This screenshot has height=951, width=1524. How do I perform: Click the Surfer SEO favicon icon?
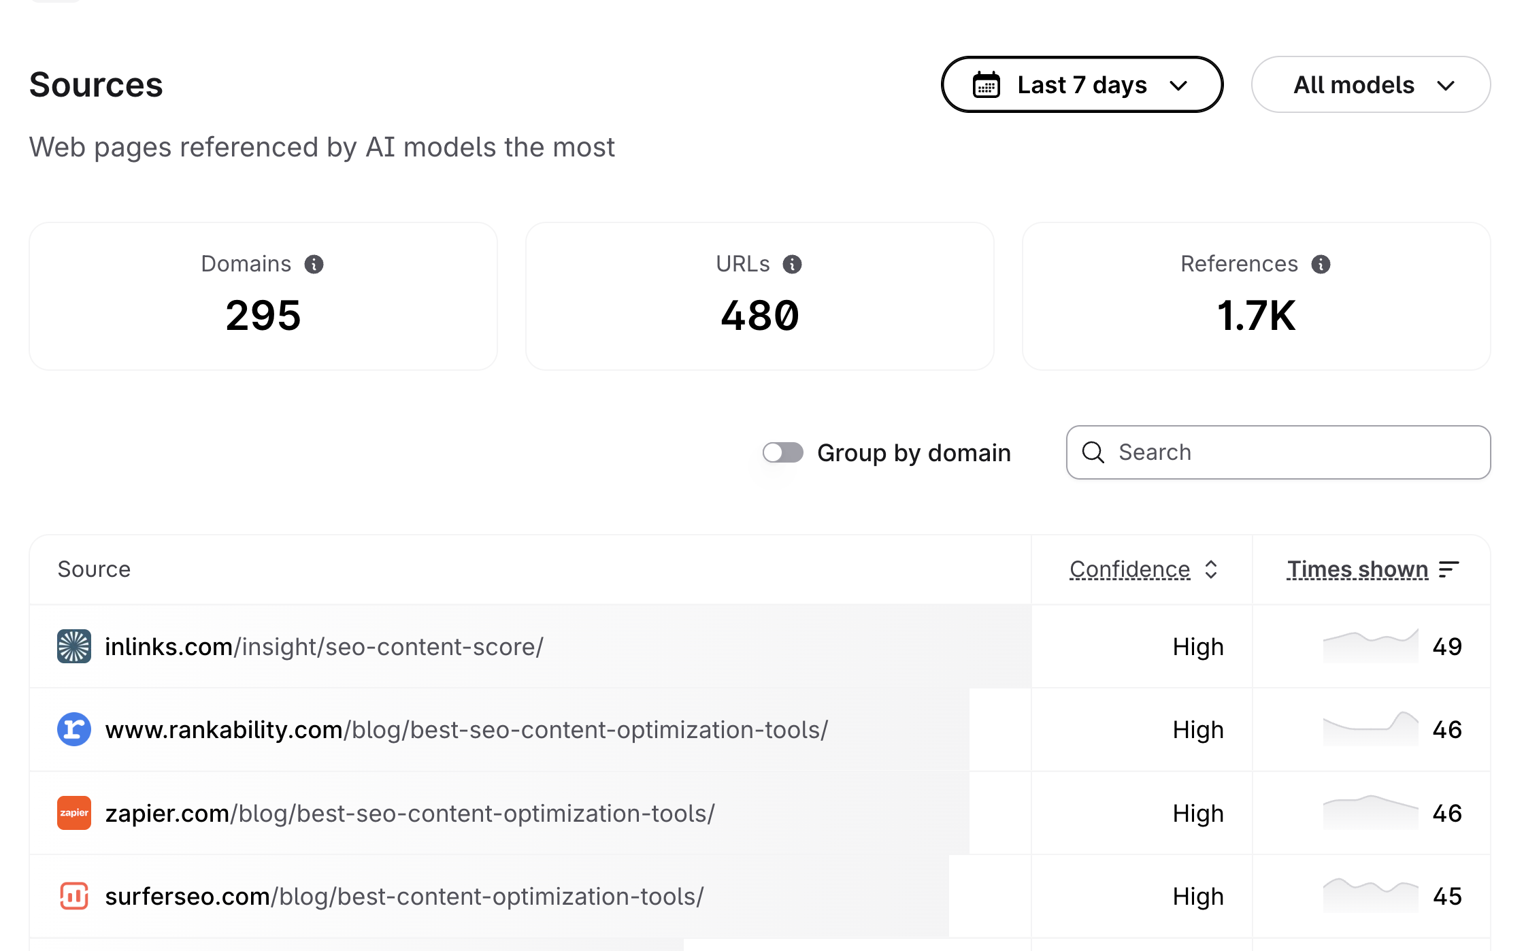[74, 896]
